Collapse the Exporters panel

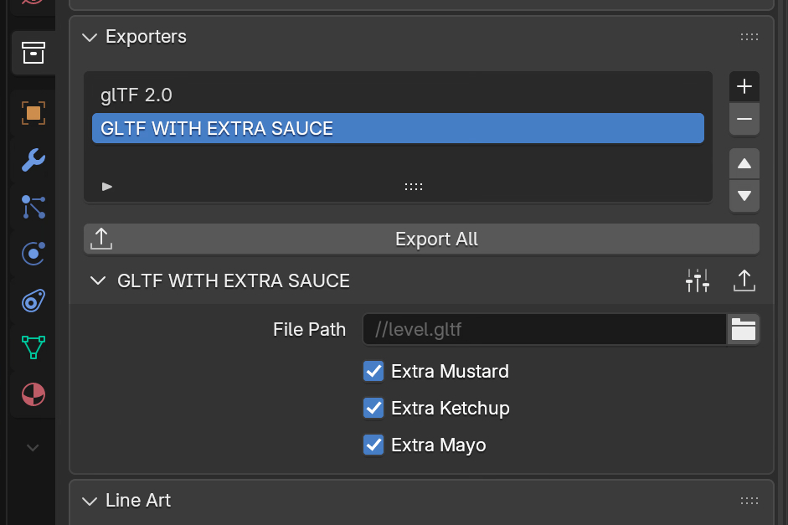click(x=90, y=37)
